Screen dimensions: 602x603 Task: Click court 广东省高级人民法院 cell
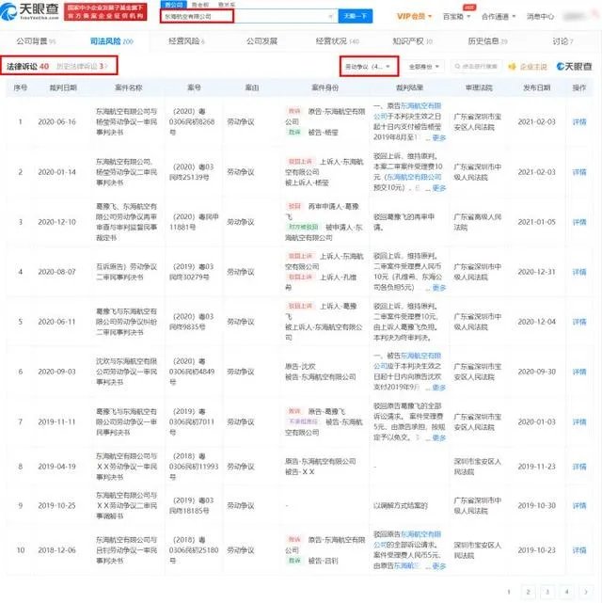point(478,222)
